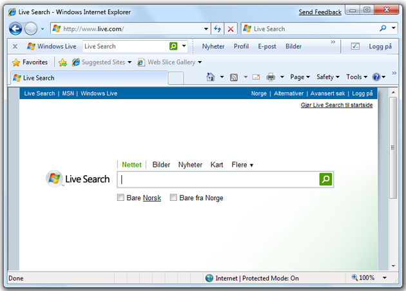The image size is (406, 291).
Task: Select the Bilder search tab on the page
Action: (x=161, y=165)
